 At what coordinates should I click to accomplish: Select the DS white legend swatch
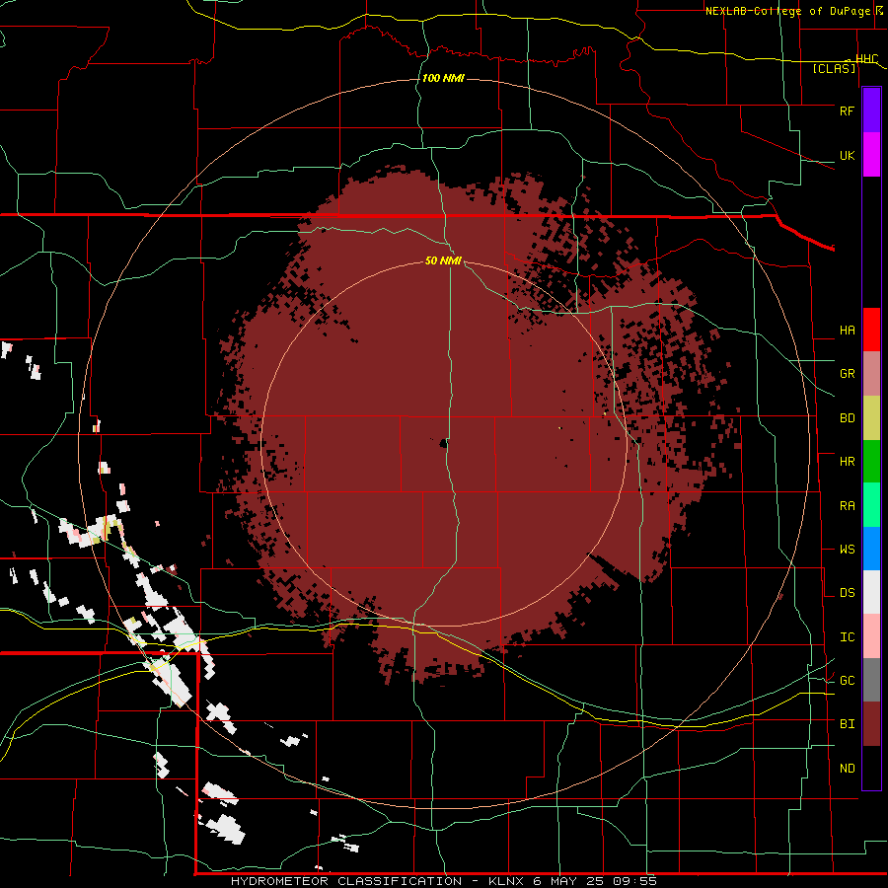point(871,592)
